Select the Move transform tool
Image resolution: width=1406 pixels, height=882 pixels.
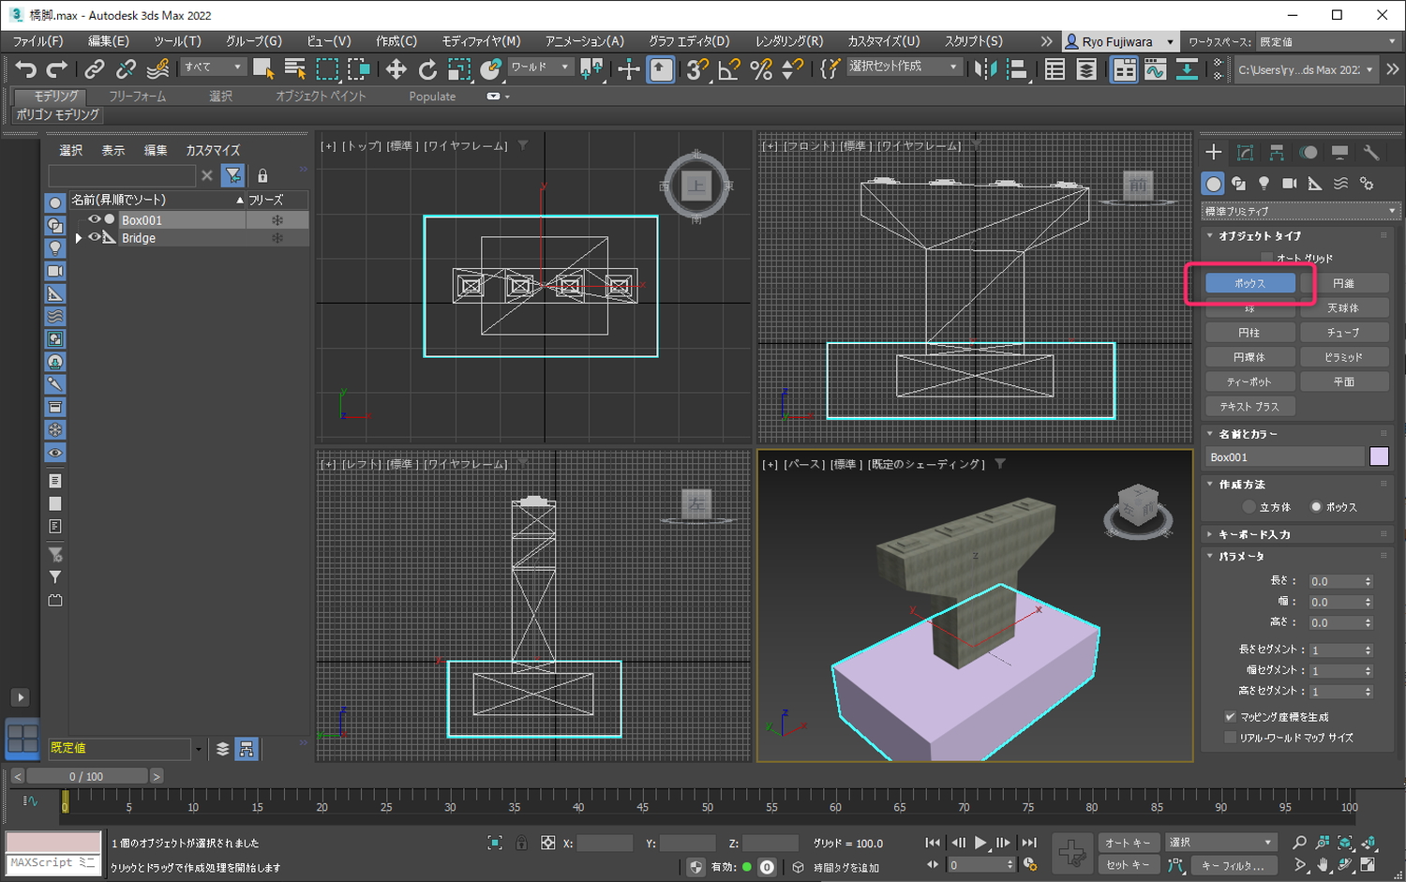tap(396, 68)
